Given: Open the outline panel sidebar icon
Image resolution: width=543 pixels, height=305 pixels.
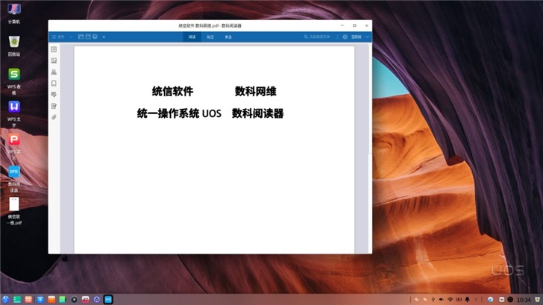Looking at the screenshot, I should click(54, 49).
